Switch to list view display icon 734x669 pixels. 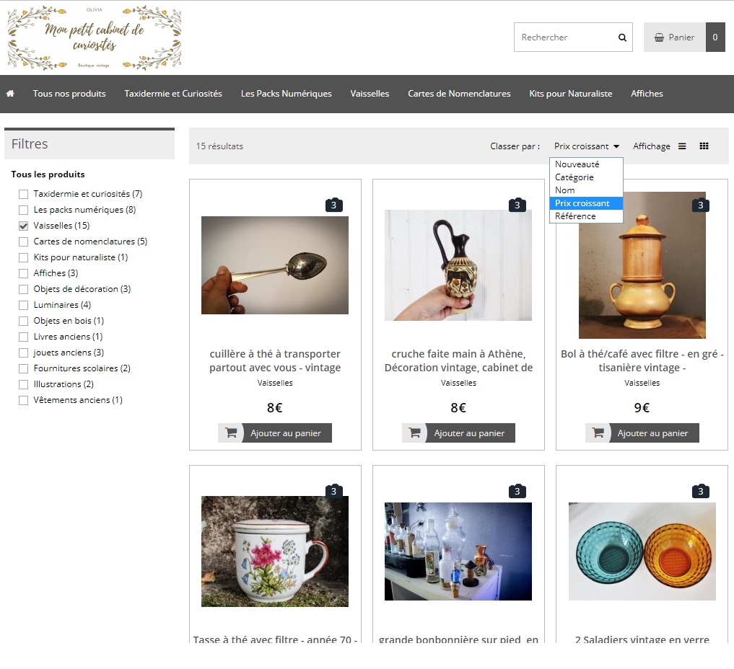point(682,146)
